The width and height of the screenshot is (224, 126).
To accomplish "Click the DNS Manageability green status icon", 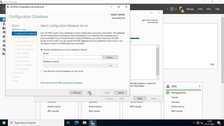I will tap(168, 93).
